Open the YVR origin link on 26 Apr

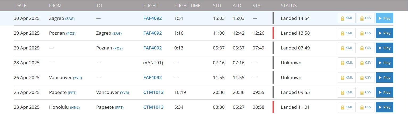click(x=77, y=78)
